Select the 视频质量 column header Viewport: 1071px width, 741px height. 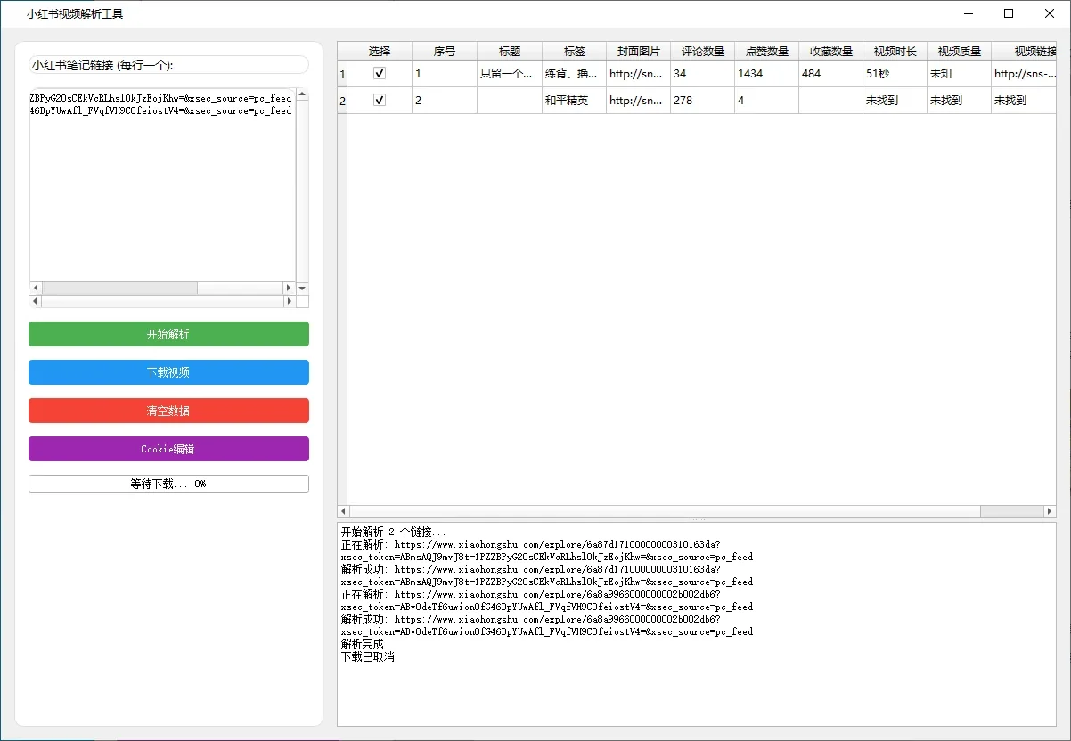click(x=960, y=52)
